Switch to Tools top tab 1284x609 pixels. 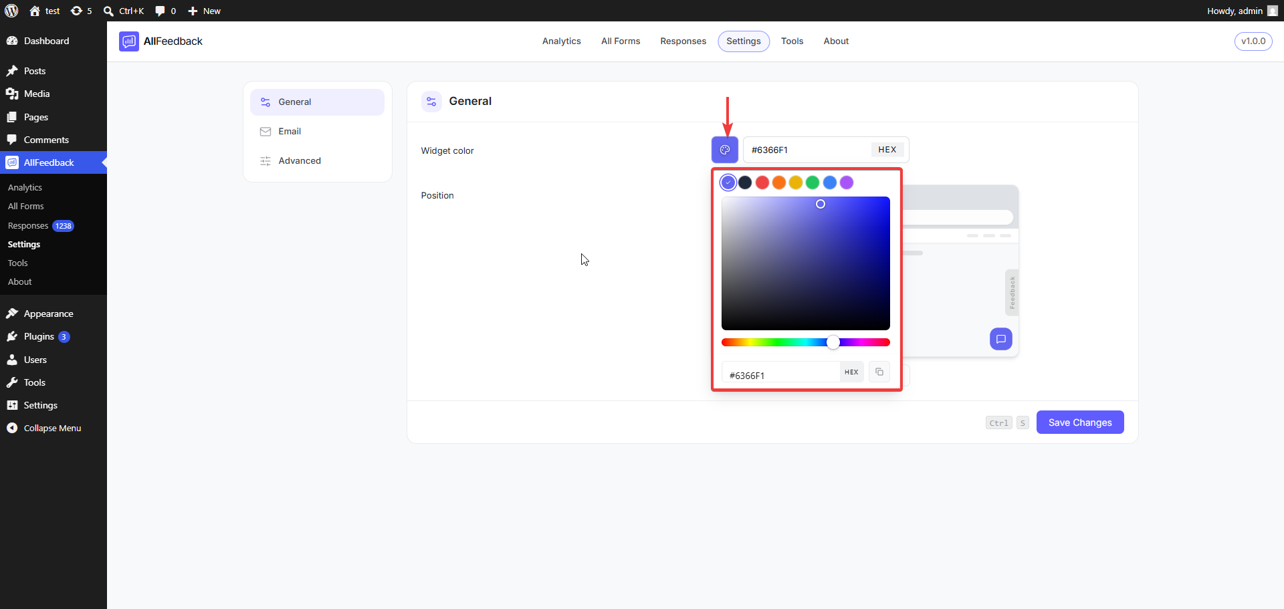tap(792, 41)
